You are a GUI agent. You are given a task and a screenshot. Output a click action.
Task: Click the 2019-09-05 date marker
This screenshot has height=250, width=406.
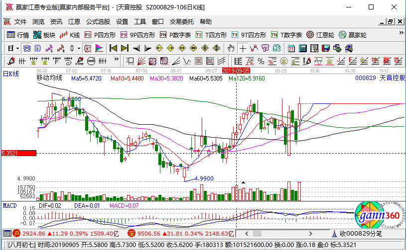click(236, 71)
